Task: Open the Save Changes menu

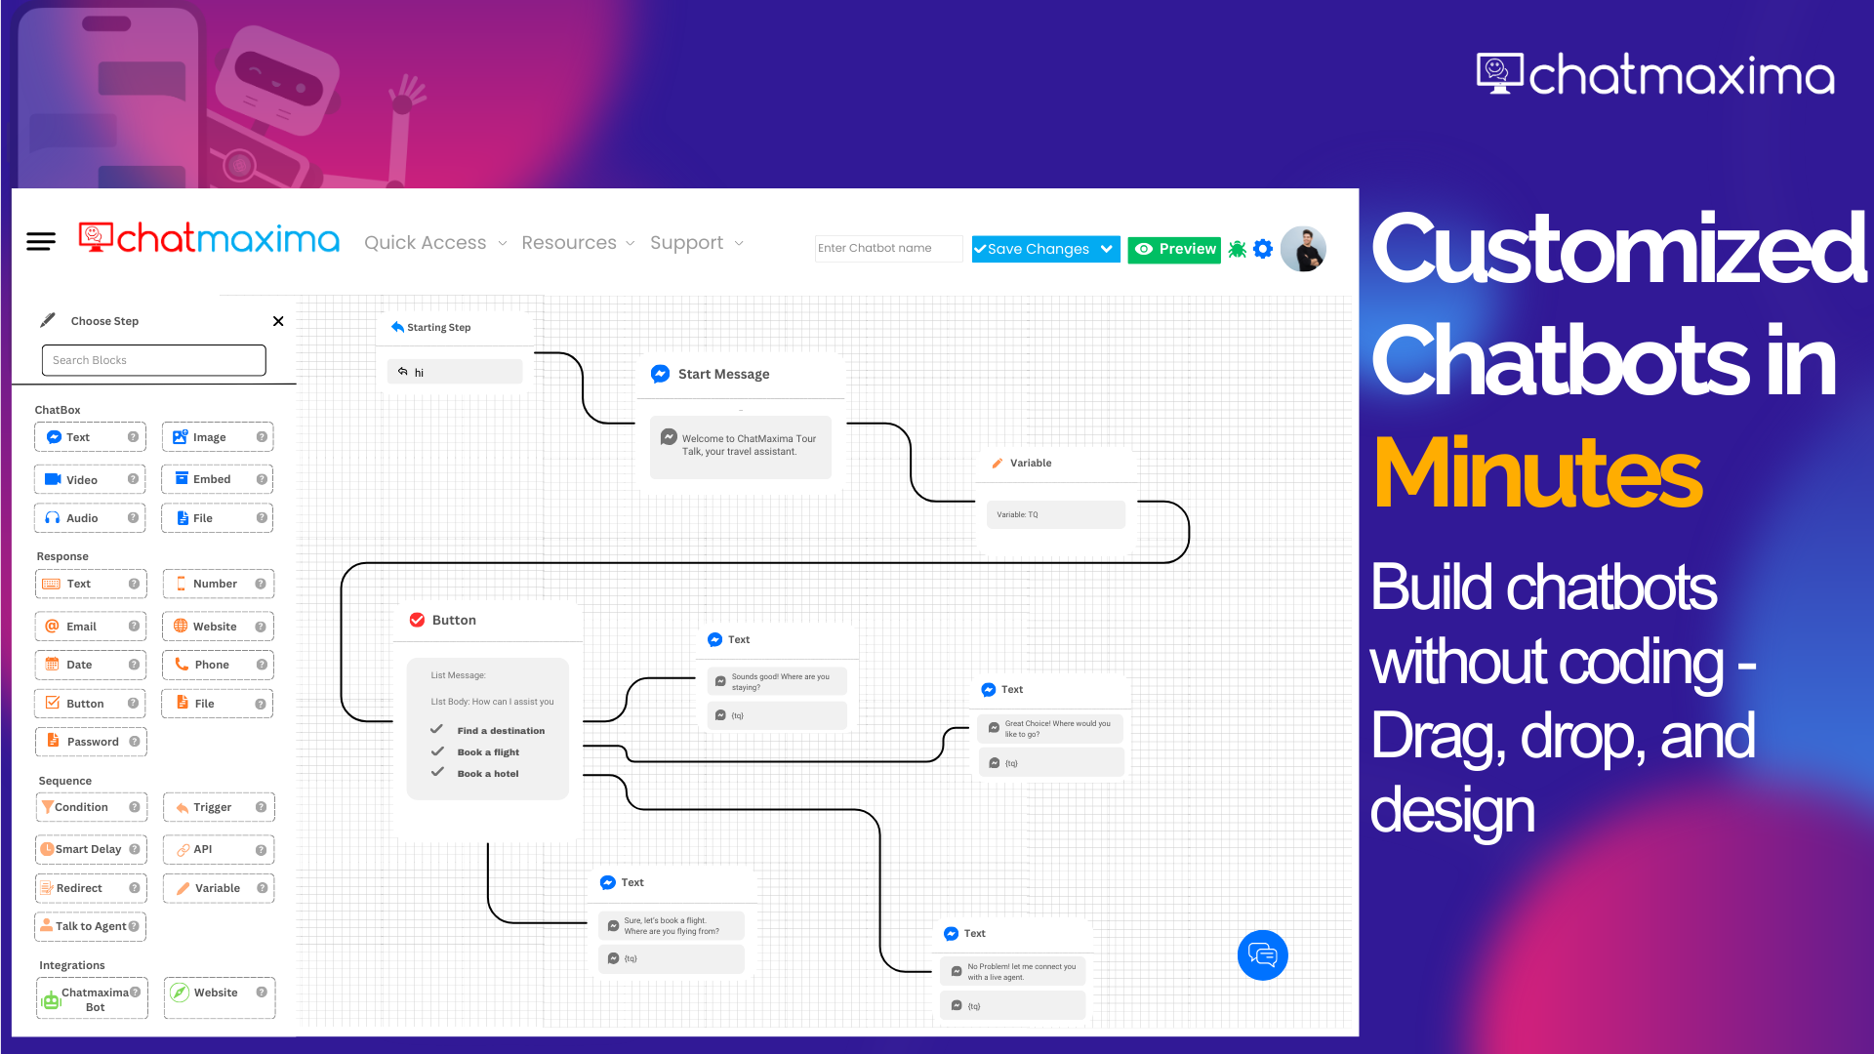Action: coord(1106,247)
